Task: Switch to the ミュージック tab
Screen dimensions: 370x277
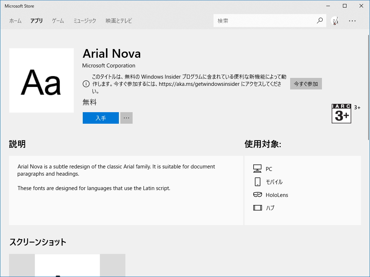Action: (x=84, y=21)
